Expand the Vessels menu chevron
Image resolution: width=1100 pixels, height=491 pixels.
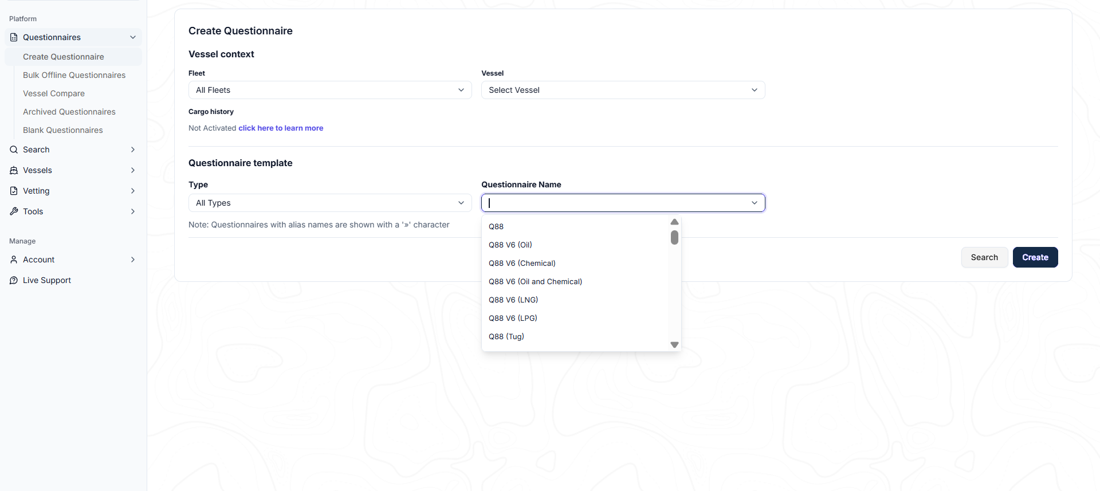point(133,170)
